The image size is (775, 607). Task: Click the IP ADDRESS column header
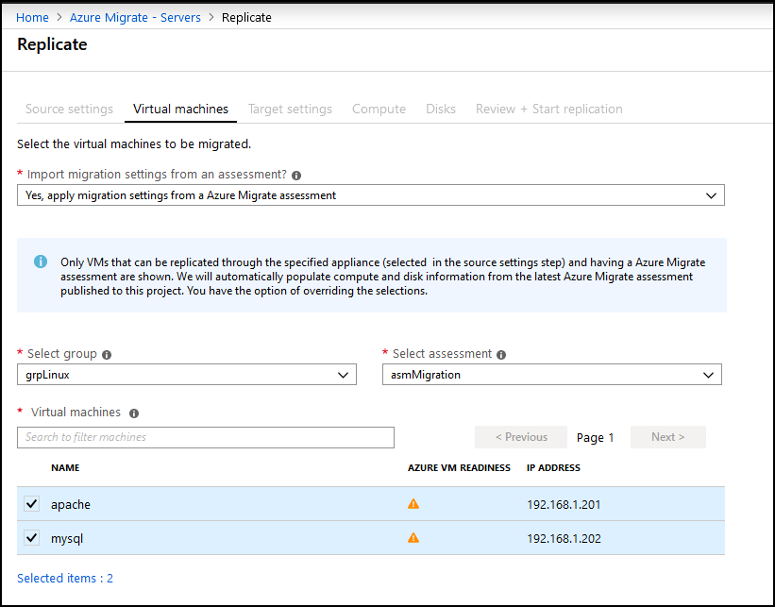tap(553, 467)
